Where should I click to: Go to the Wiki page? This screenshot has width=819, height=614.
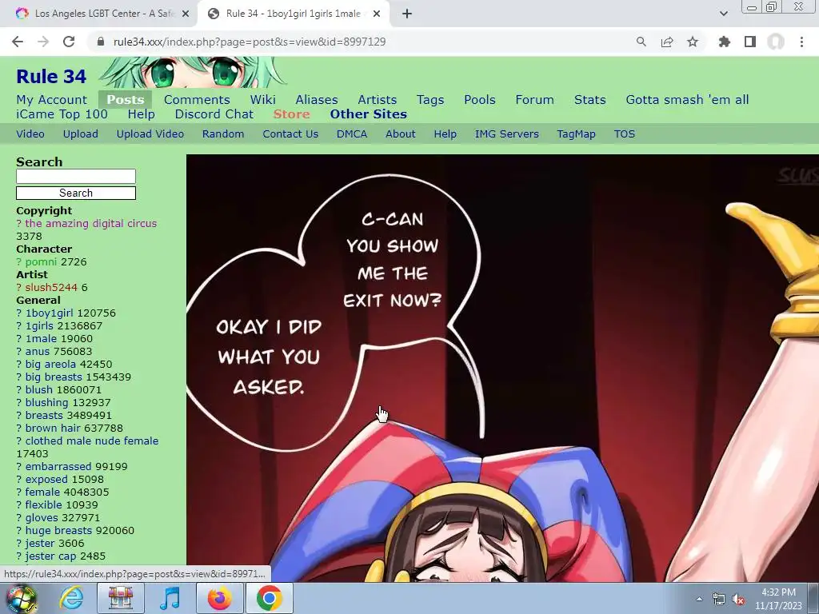click(x=262, y=100)
